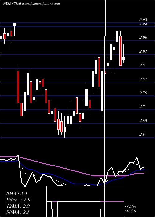This screenshot has height=217, width=155.
Task: Click the 2.96 price axis label
Action: 143,38
